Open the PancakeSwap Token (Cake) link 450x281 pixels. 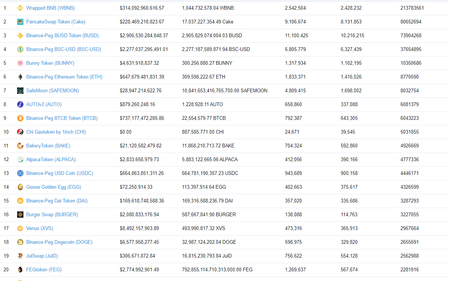56,22
